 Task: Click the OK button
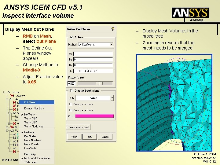point(90,137)
